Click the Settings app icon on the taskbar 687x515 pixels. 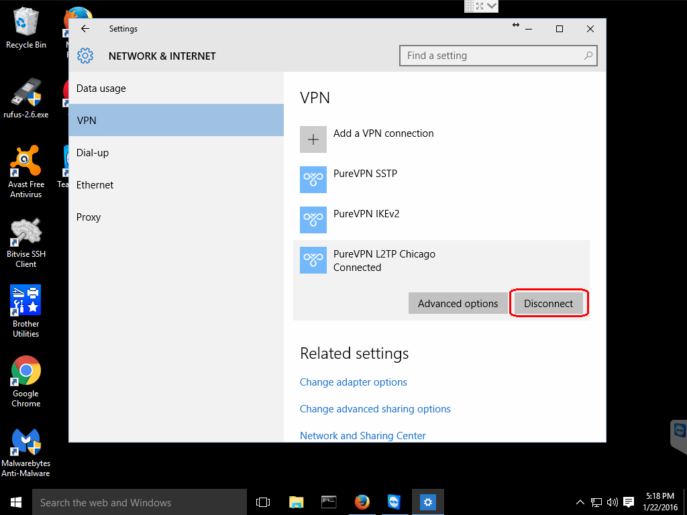pos(427,502)
